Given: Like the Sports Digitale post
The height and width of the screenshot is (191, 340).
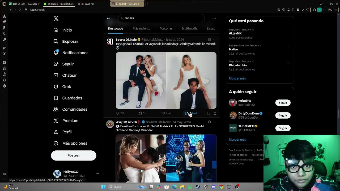Looking at the screenshot, I should point(166,113).
